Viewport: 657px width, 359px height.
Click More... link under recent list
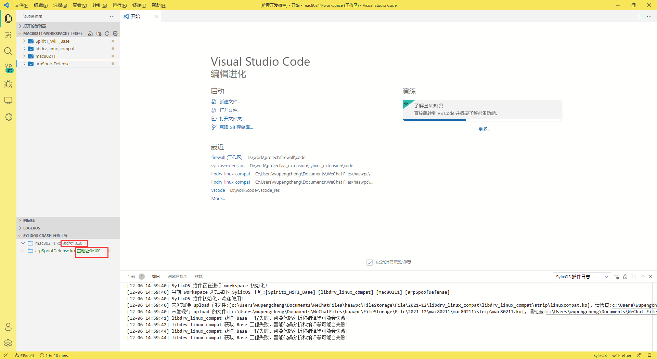coord(218,198)
